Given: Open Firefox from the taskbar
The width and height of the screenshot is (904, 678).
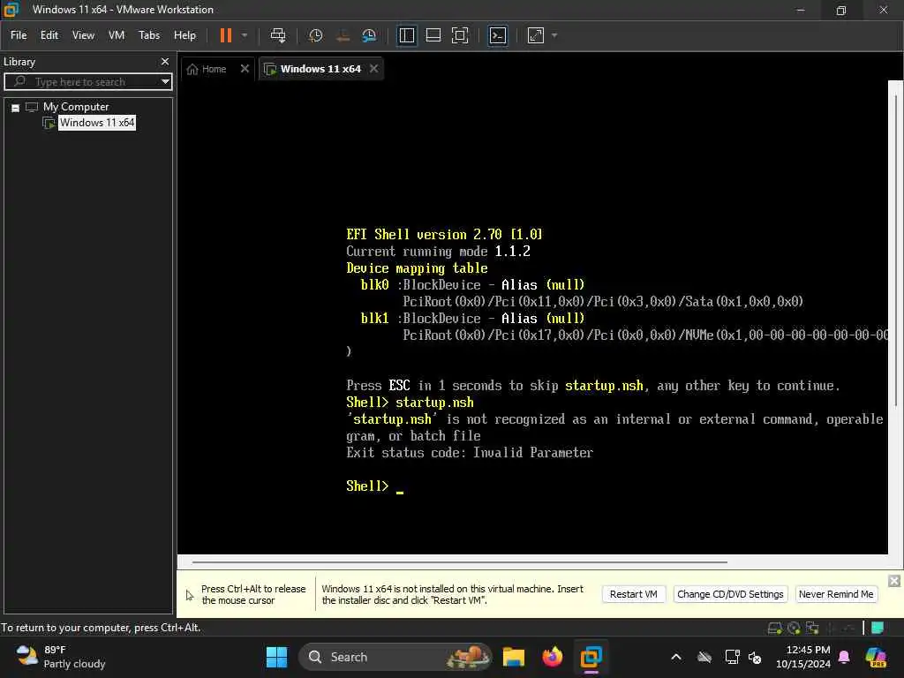Looking at the screenshot, I should 553,657.
